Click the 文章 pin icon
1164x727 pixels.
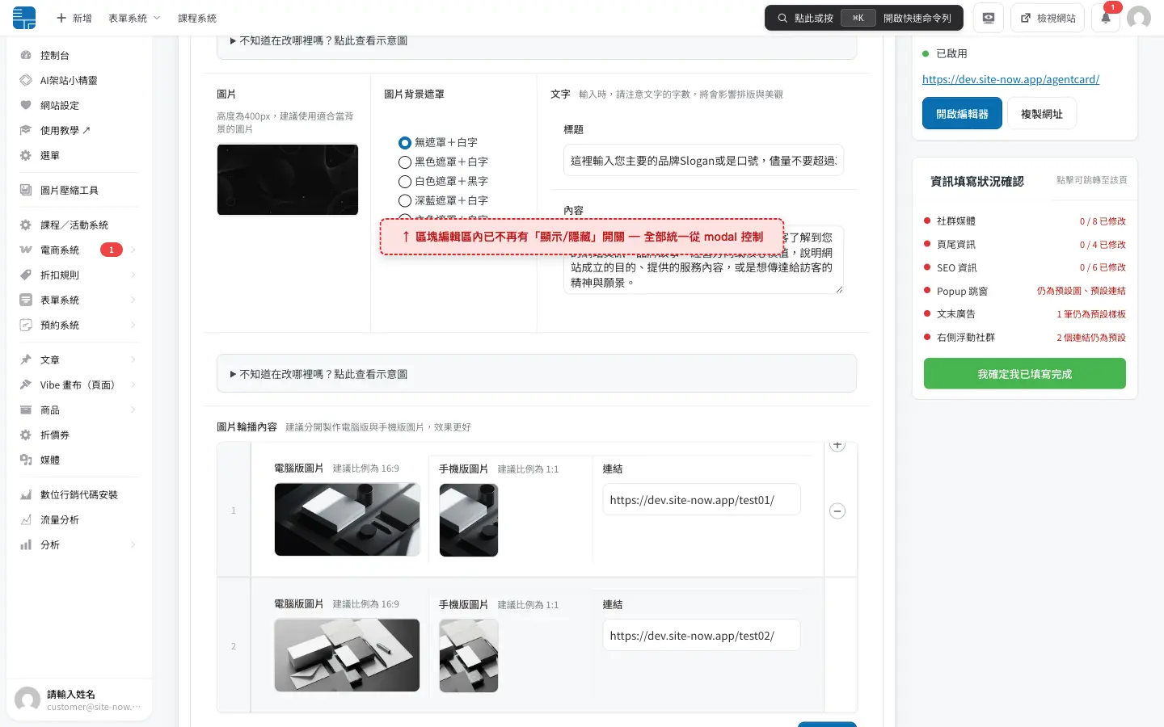pyautogui.click(x=26, y=359)
